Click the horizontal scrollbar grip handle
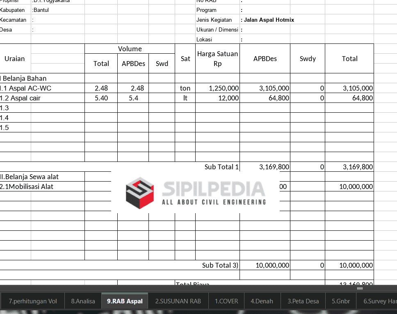The height and width of the screenshot is (314, 397). pyautogui.click(x=360, y=289)
